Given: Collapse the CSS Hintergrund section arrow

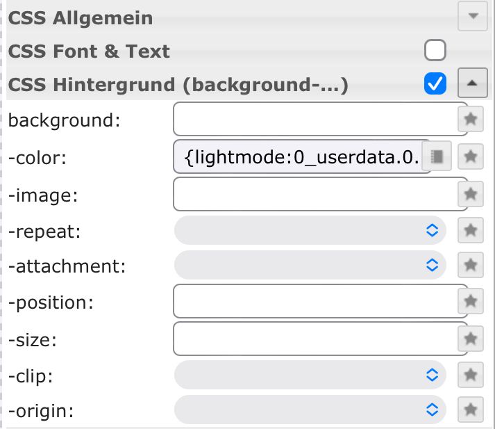Looking at the screenshot, I should point(473,84).
